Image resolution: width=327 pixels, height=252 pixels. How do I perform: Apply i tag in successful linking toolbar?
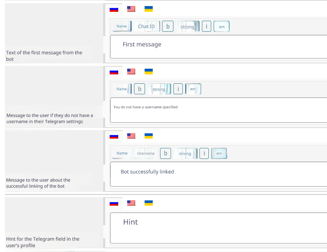pos(205,154)
